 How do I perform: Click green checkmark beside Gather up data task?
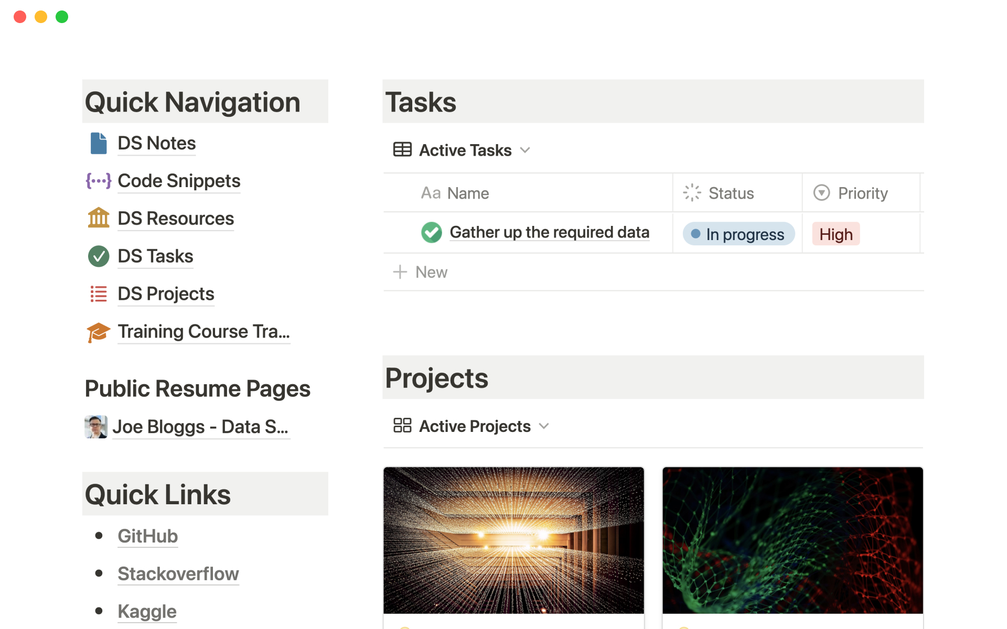pyautogui.click(x=431, y=232)
